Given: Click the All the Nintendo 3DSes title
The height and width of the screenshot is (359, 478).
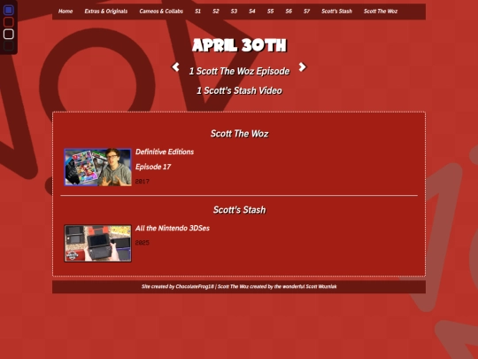Looking at the screenshot, I should [x=173, y=228].
